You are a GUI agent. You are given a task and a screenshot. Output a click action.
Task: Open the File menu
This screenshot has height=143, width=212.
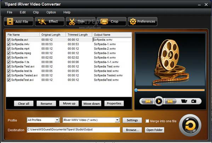pos(10,12)
